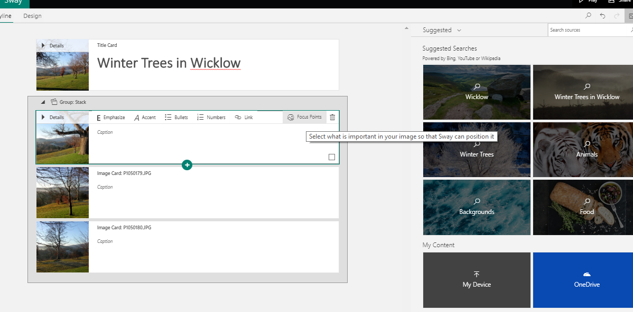Click the P1050180.JPG image card thumbnail

coord(62,247)
